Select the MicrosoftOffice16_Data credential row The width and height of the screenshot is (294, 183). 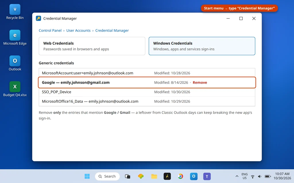(147, 102)
